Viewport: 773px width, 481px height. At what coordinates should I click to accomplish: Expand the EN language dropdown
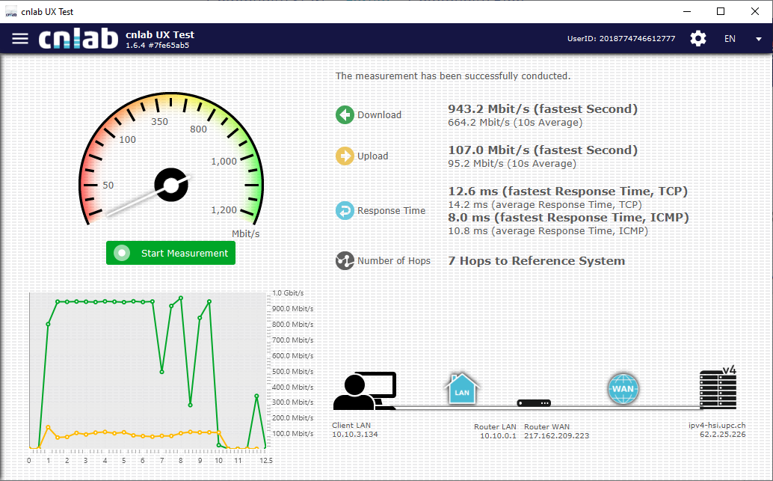[x=730, y=39]
